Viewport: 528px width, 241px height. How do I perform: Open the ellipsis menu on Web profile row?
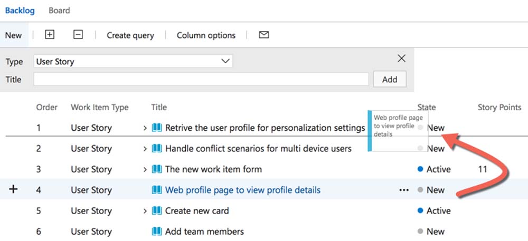(x=404, y=190)
